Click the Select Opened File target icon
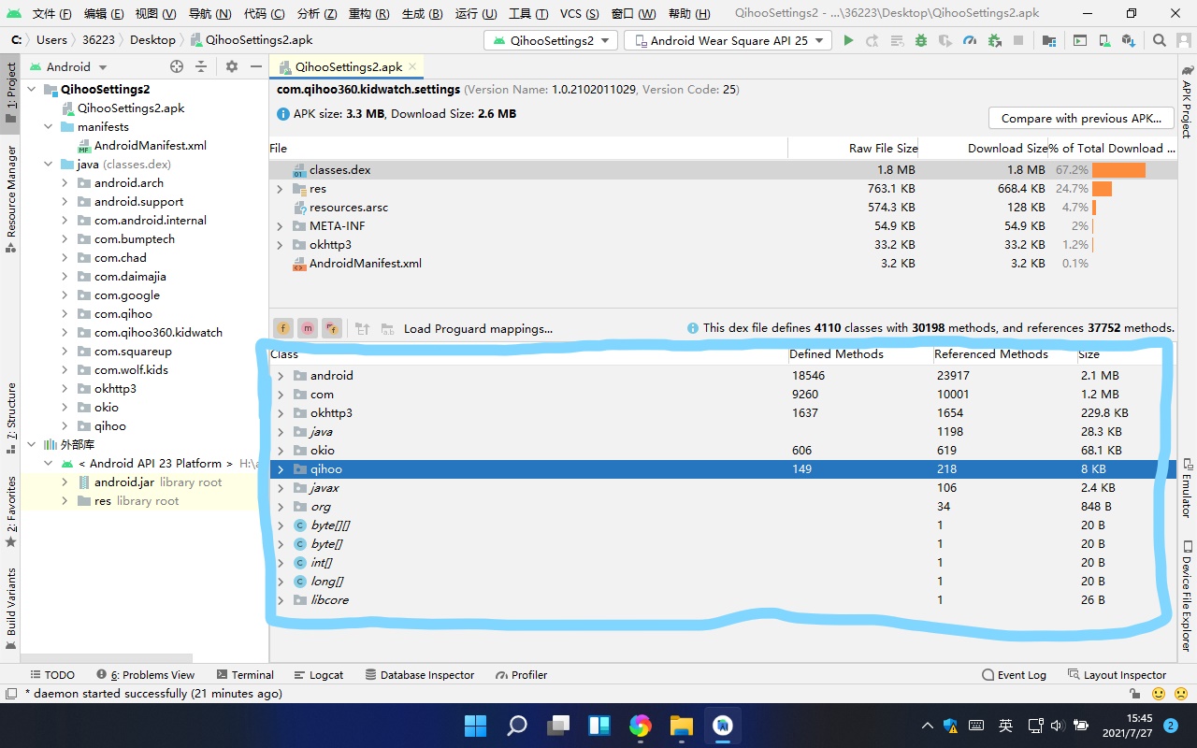The width and height of the screenshot is (1197, 748). [177, 66]
